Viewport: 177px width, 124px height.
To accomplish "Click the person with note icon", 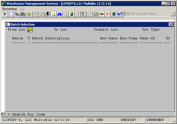I will [x=47, y=14].
